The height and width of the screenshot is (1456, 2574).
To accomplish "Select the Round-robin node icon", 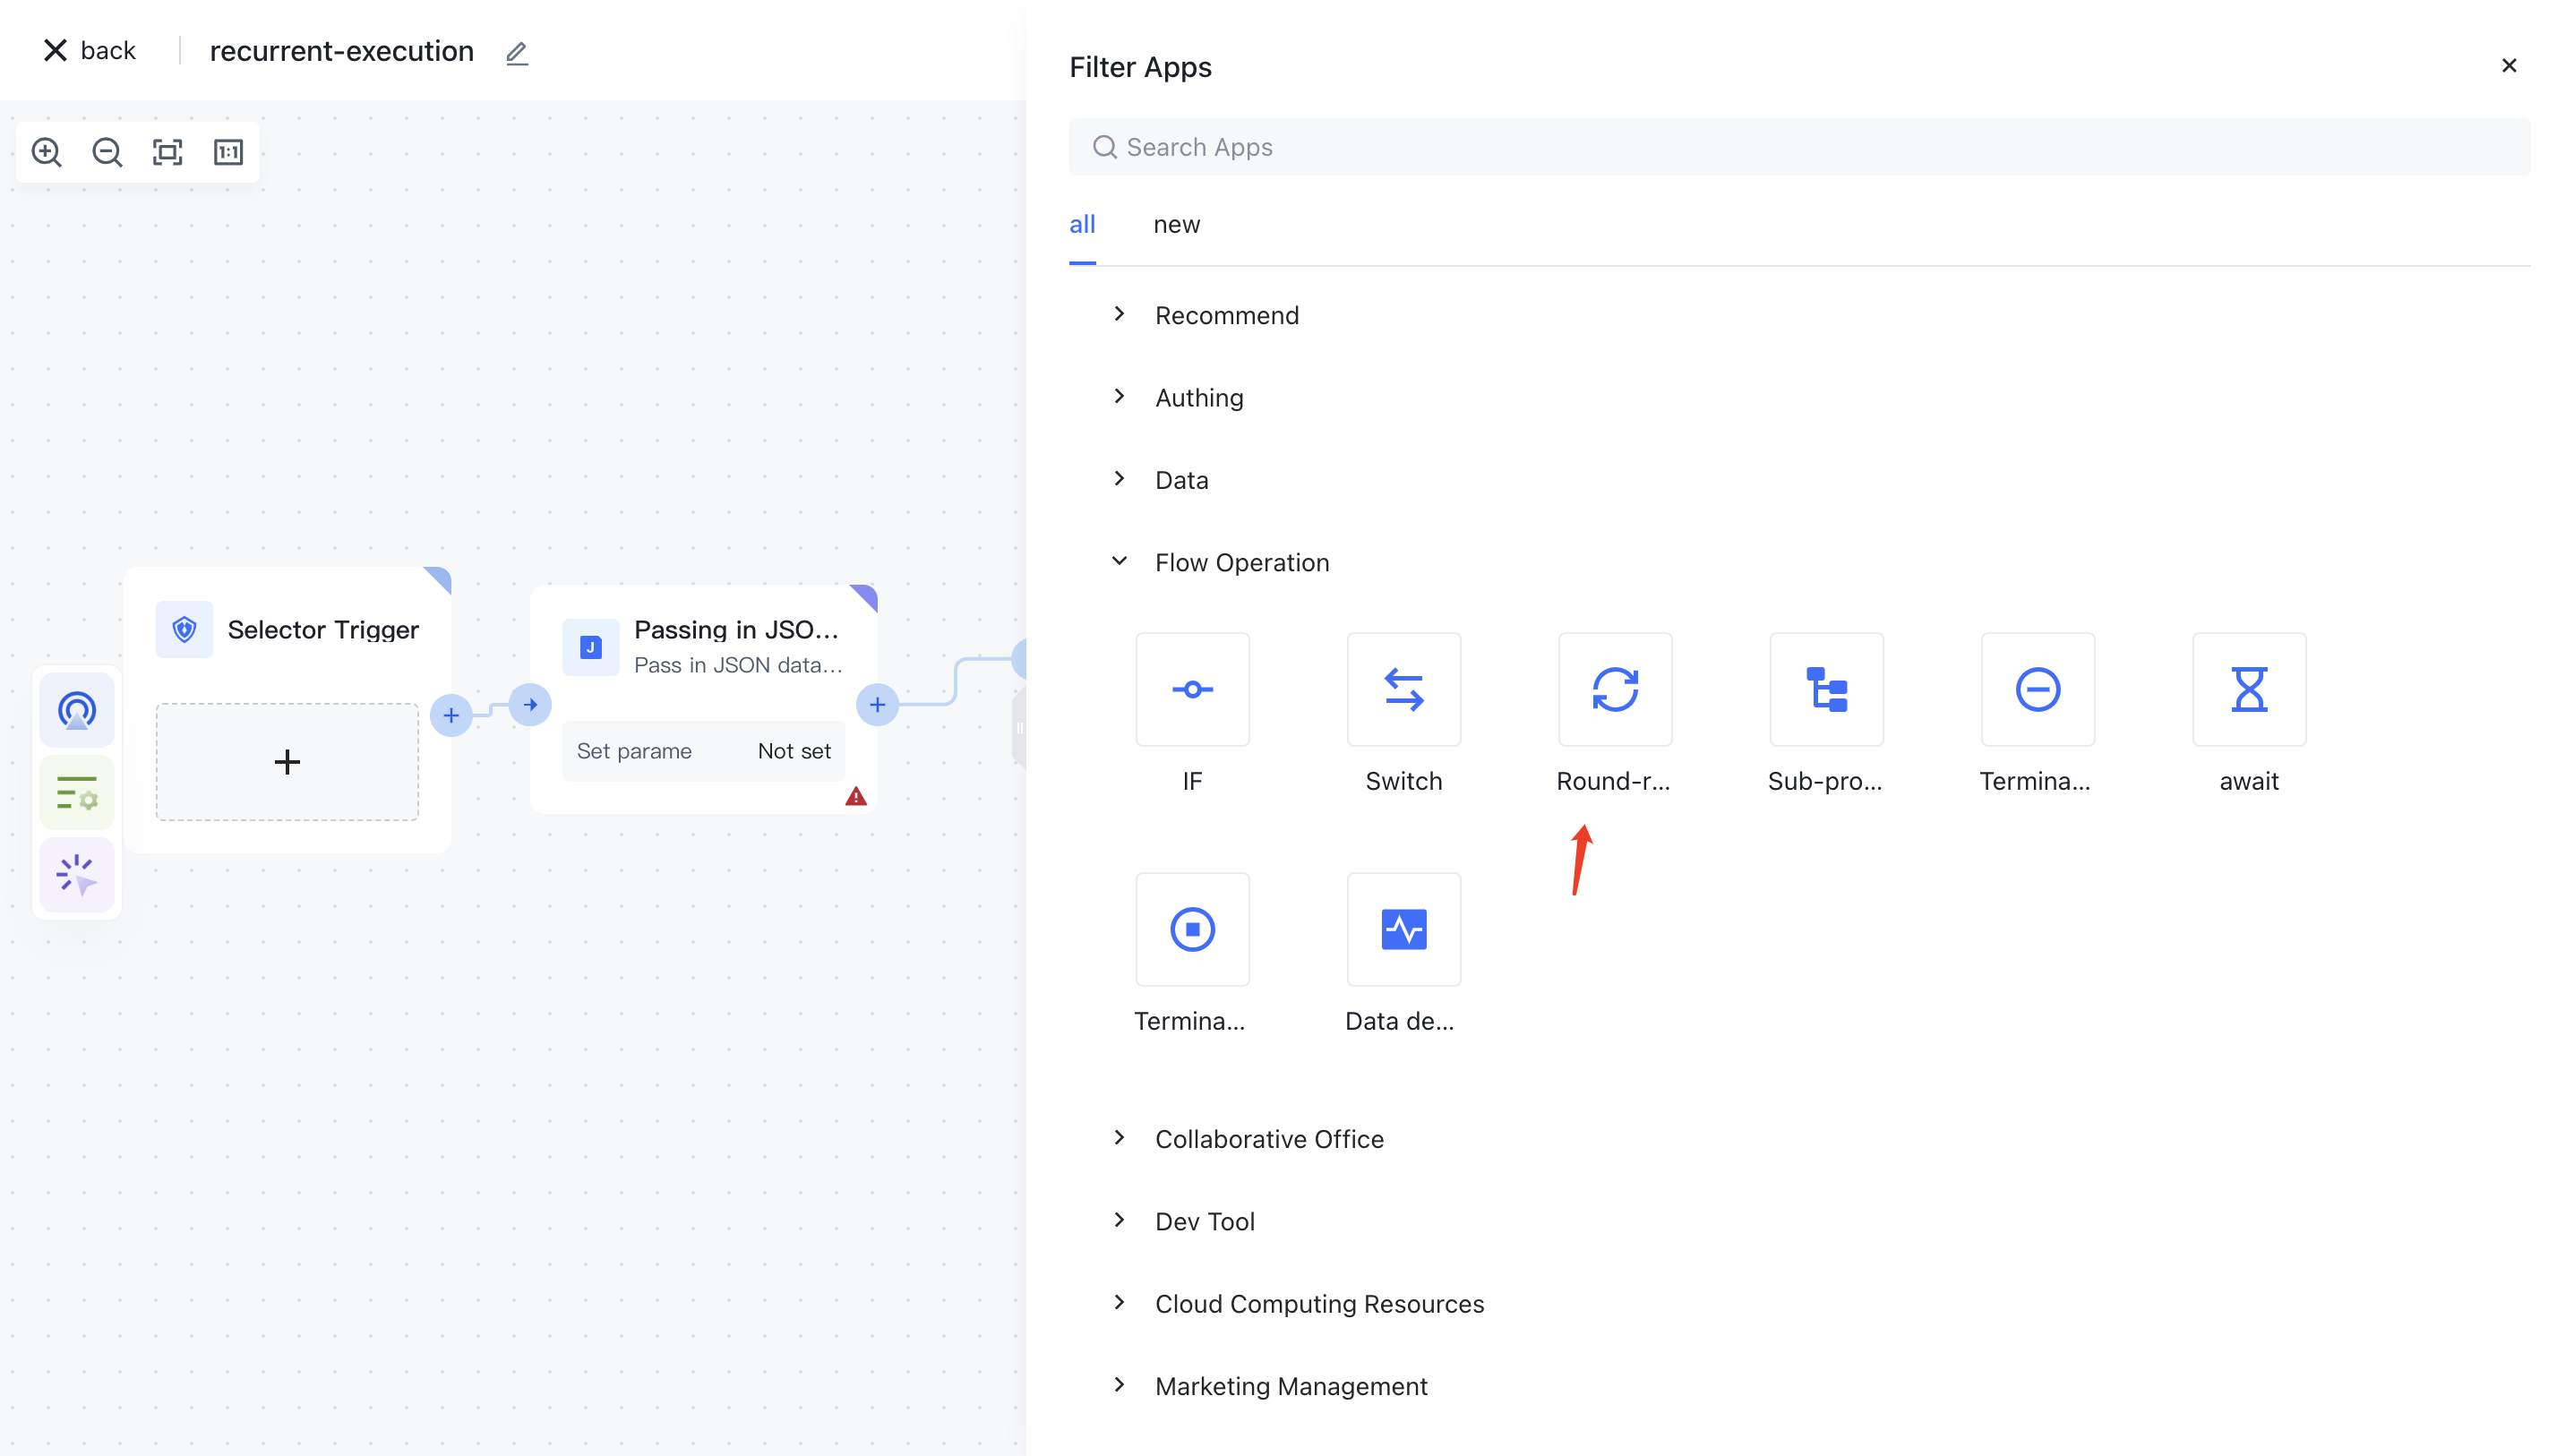I will pos(1614,690).
